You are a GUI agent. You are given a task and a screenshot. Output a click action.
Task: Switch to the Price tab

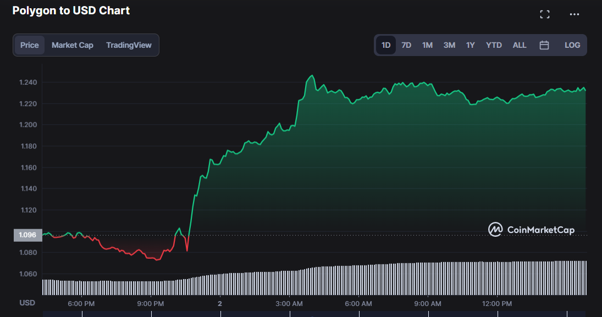point(30,45)
